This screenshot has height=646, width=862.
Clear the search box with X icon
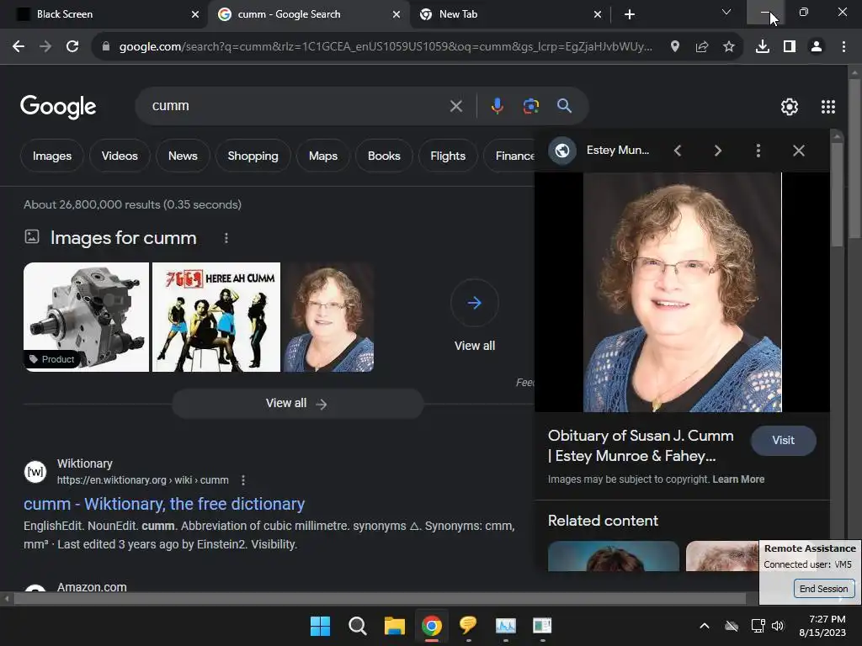pos(455,105)
